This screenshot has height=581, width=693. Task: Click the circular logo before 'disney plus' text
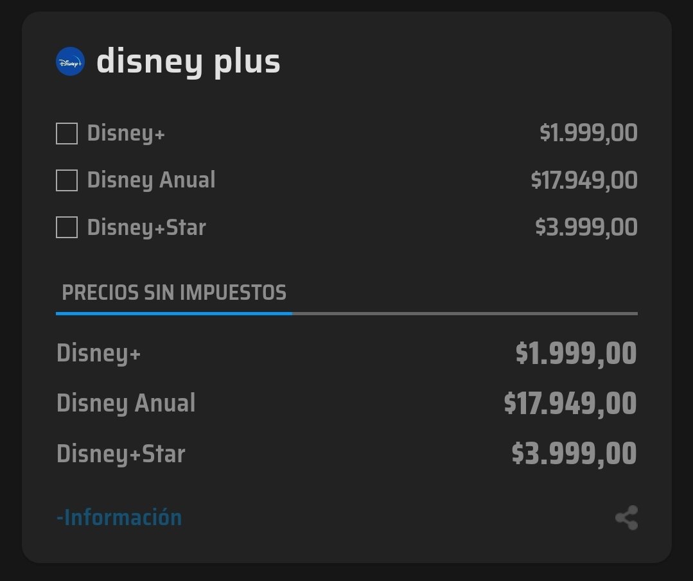pyautogui.click(x=69, y=61)
